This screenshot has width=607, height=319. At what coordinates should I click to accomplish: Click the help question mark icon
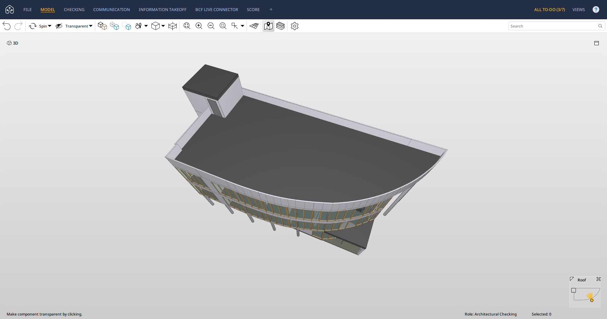[596, 9]
